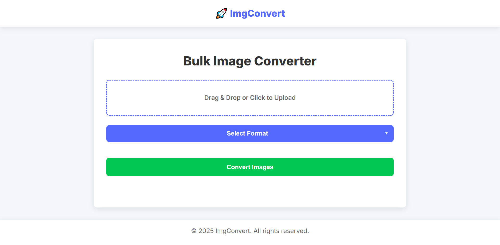The height and width of the screenshot is (245, 500).
Task: Click the copyright symbol in the footer
Action: pyautogui.click(x=194, y=231)
